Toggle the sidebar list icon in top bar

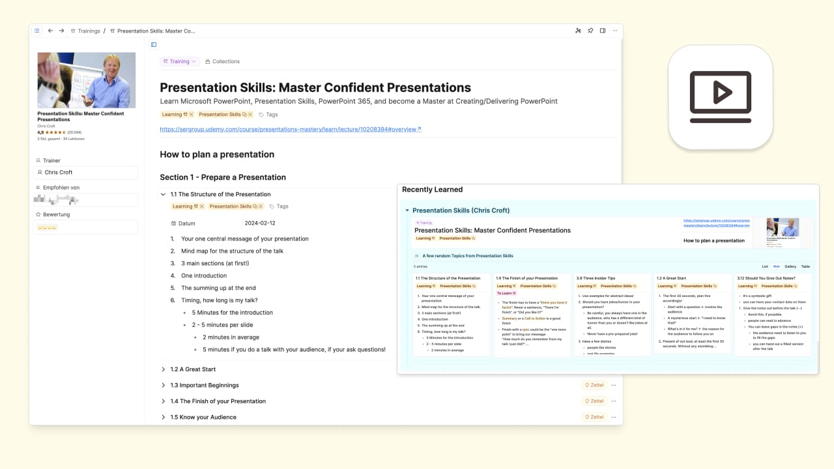point(36,31)
